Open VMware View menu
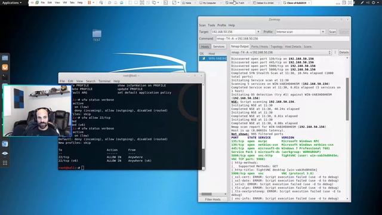 (57, 2)
